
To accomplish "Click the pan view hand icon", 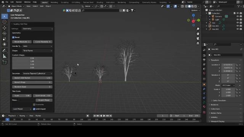I will click(198, 34).
